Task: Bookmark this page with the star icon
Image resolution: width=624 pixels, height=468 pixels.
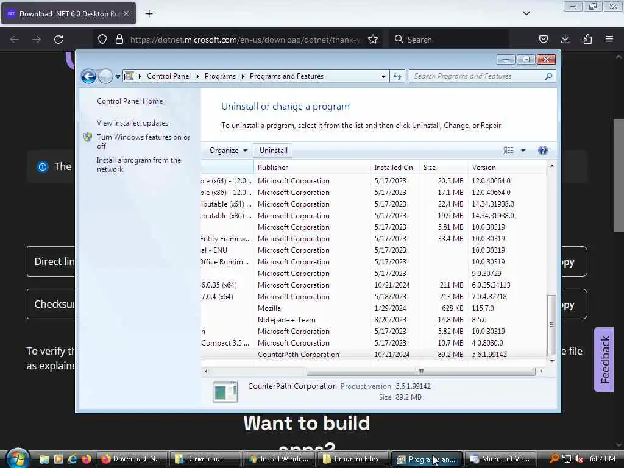Action: [x=373, y=40]
